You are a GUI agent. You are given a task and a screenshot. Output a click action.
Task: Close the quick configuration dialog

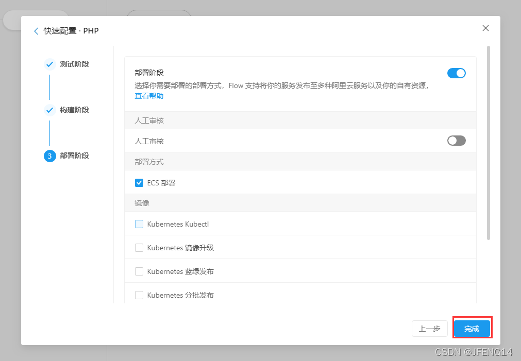click(x=485, y=28)
